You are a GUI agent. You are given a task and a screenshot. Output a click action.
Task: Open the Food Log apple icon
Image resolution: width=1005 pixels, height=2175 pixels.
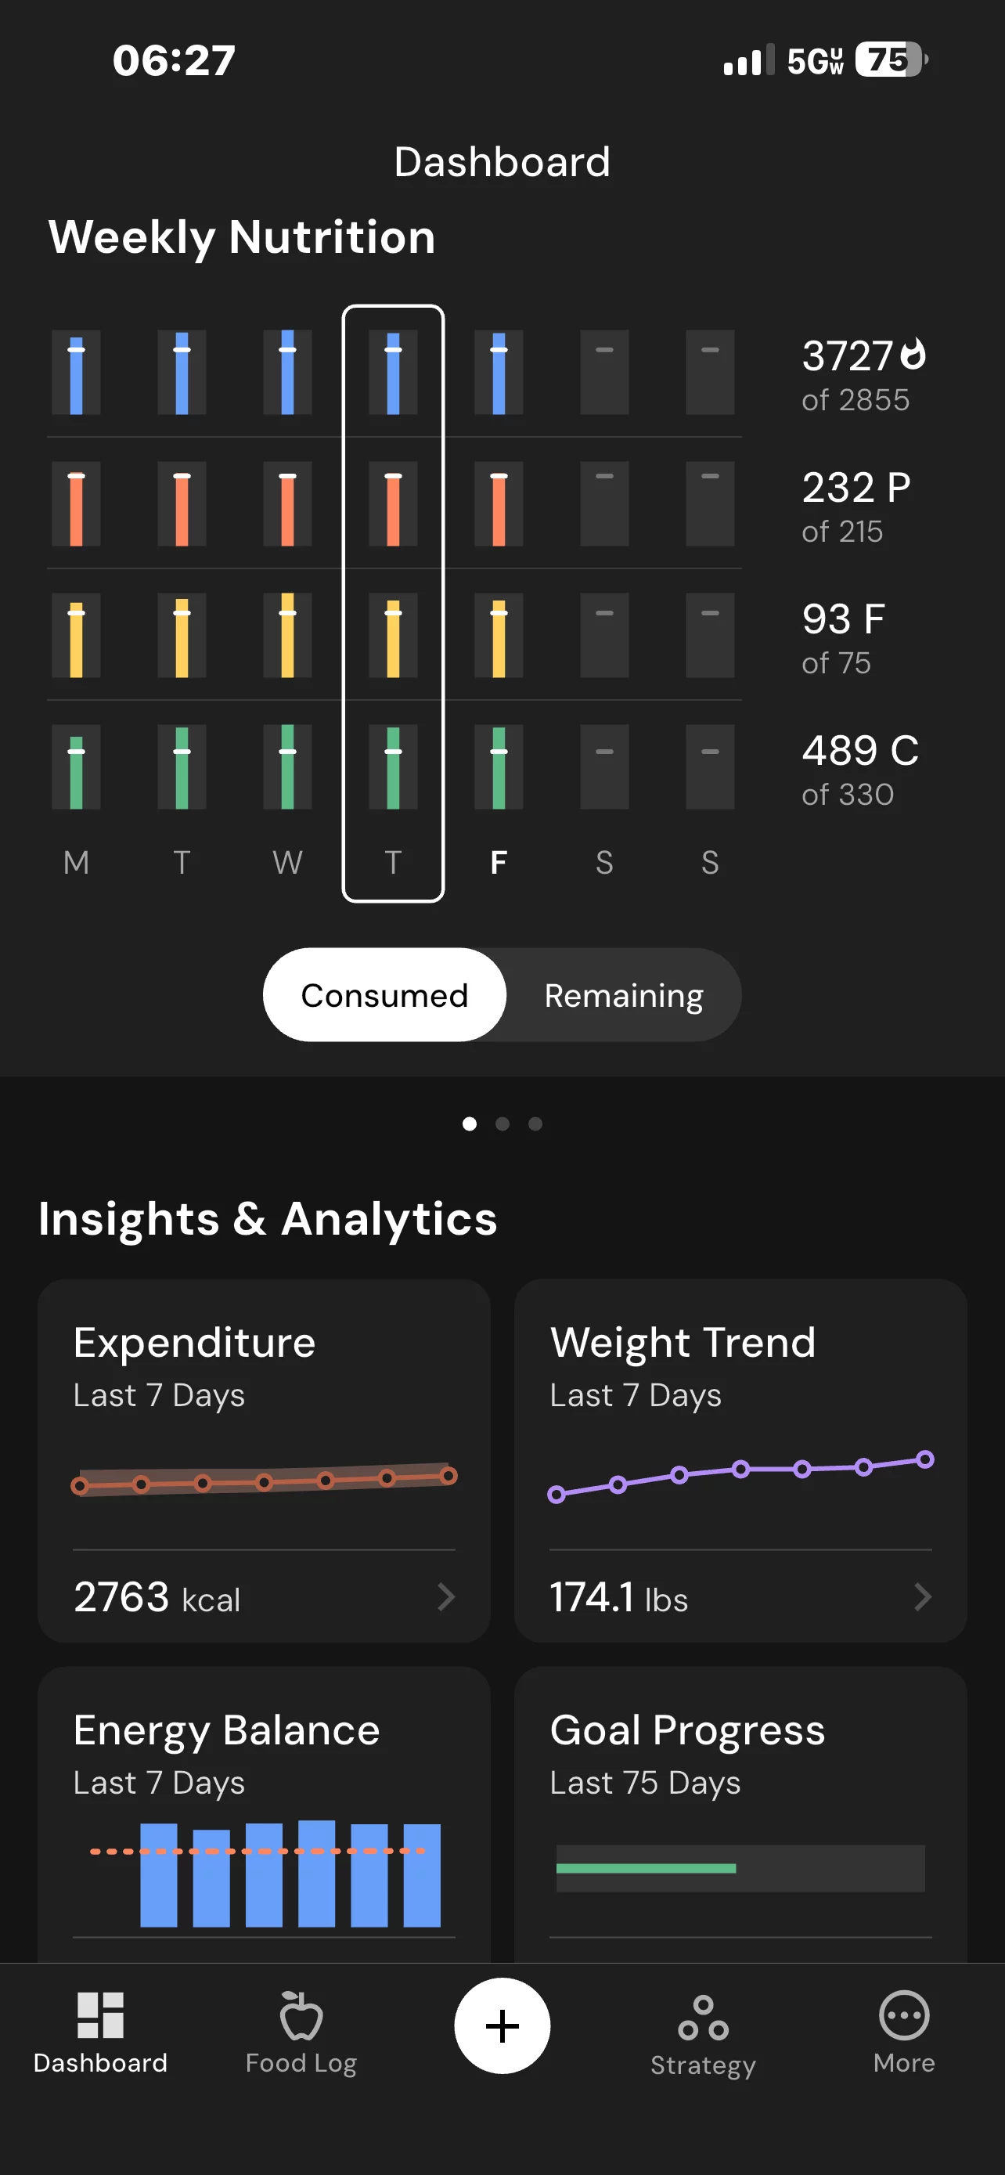pyautogui.click(x=301, y=2015)
